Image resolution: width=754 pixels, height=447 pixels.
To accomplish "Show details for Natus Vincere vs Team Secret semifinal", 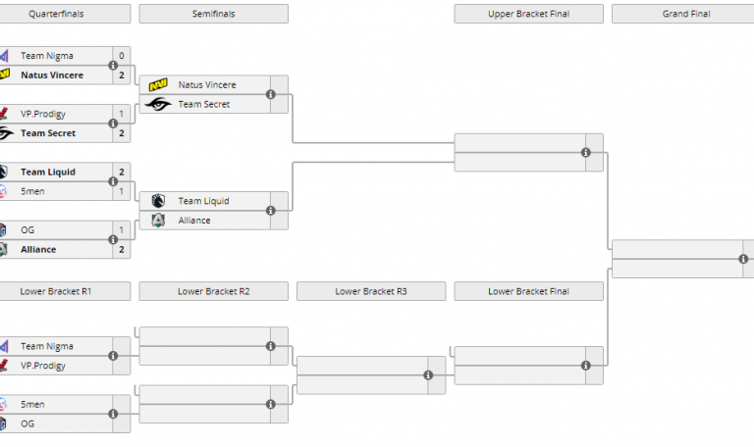I will 271,95.
